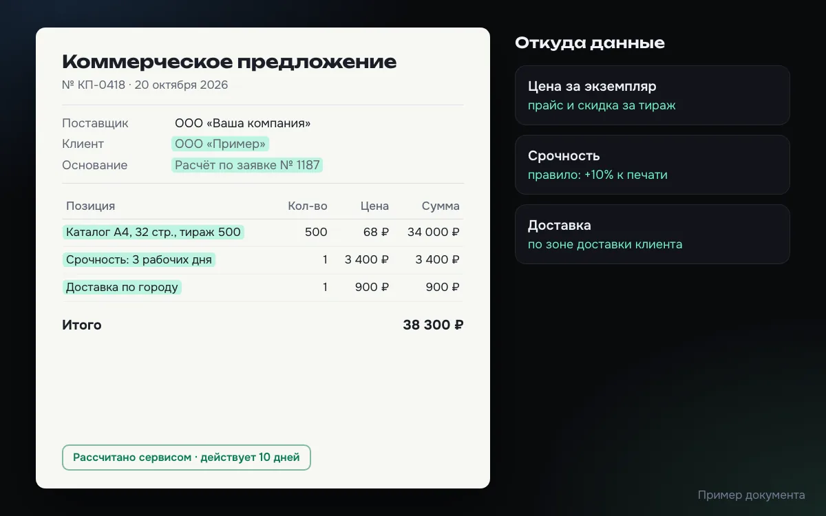The height and width of the screenshot is (516, 826).
Task: Click quantity '500' in catalog row
Action: [x=316, y=232]
